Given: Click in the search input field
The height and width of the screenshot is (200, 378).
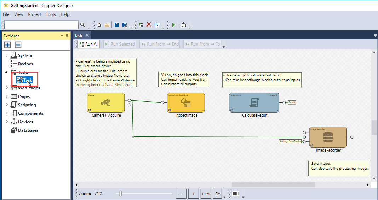Looking at the screenshot, I should point(41,25).
